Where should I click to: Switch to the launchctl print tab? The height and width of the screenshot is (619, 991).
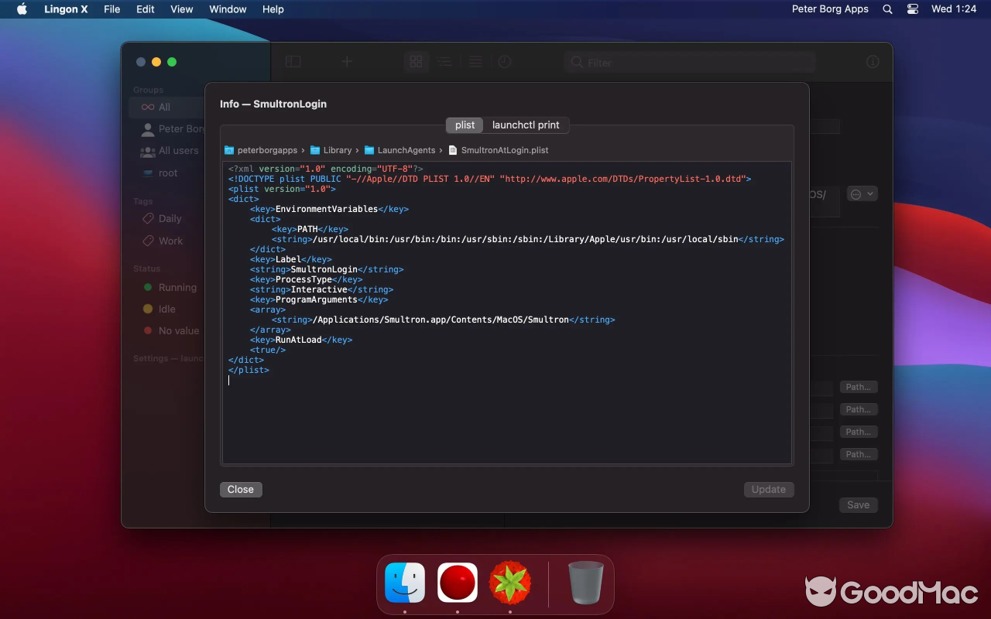[526, 125]
